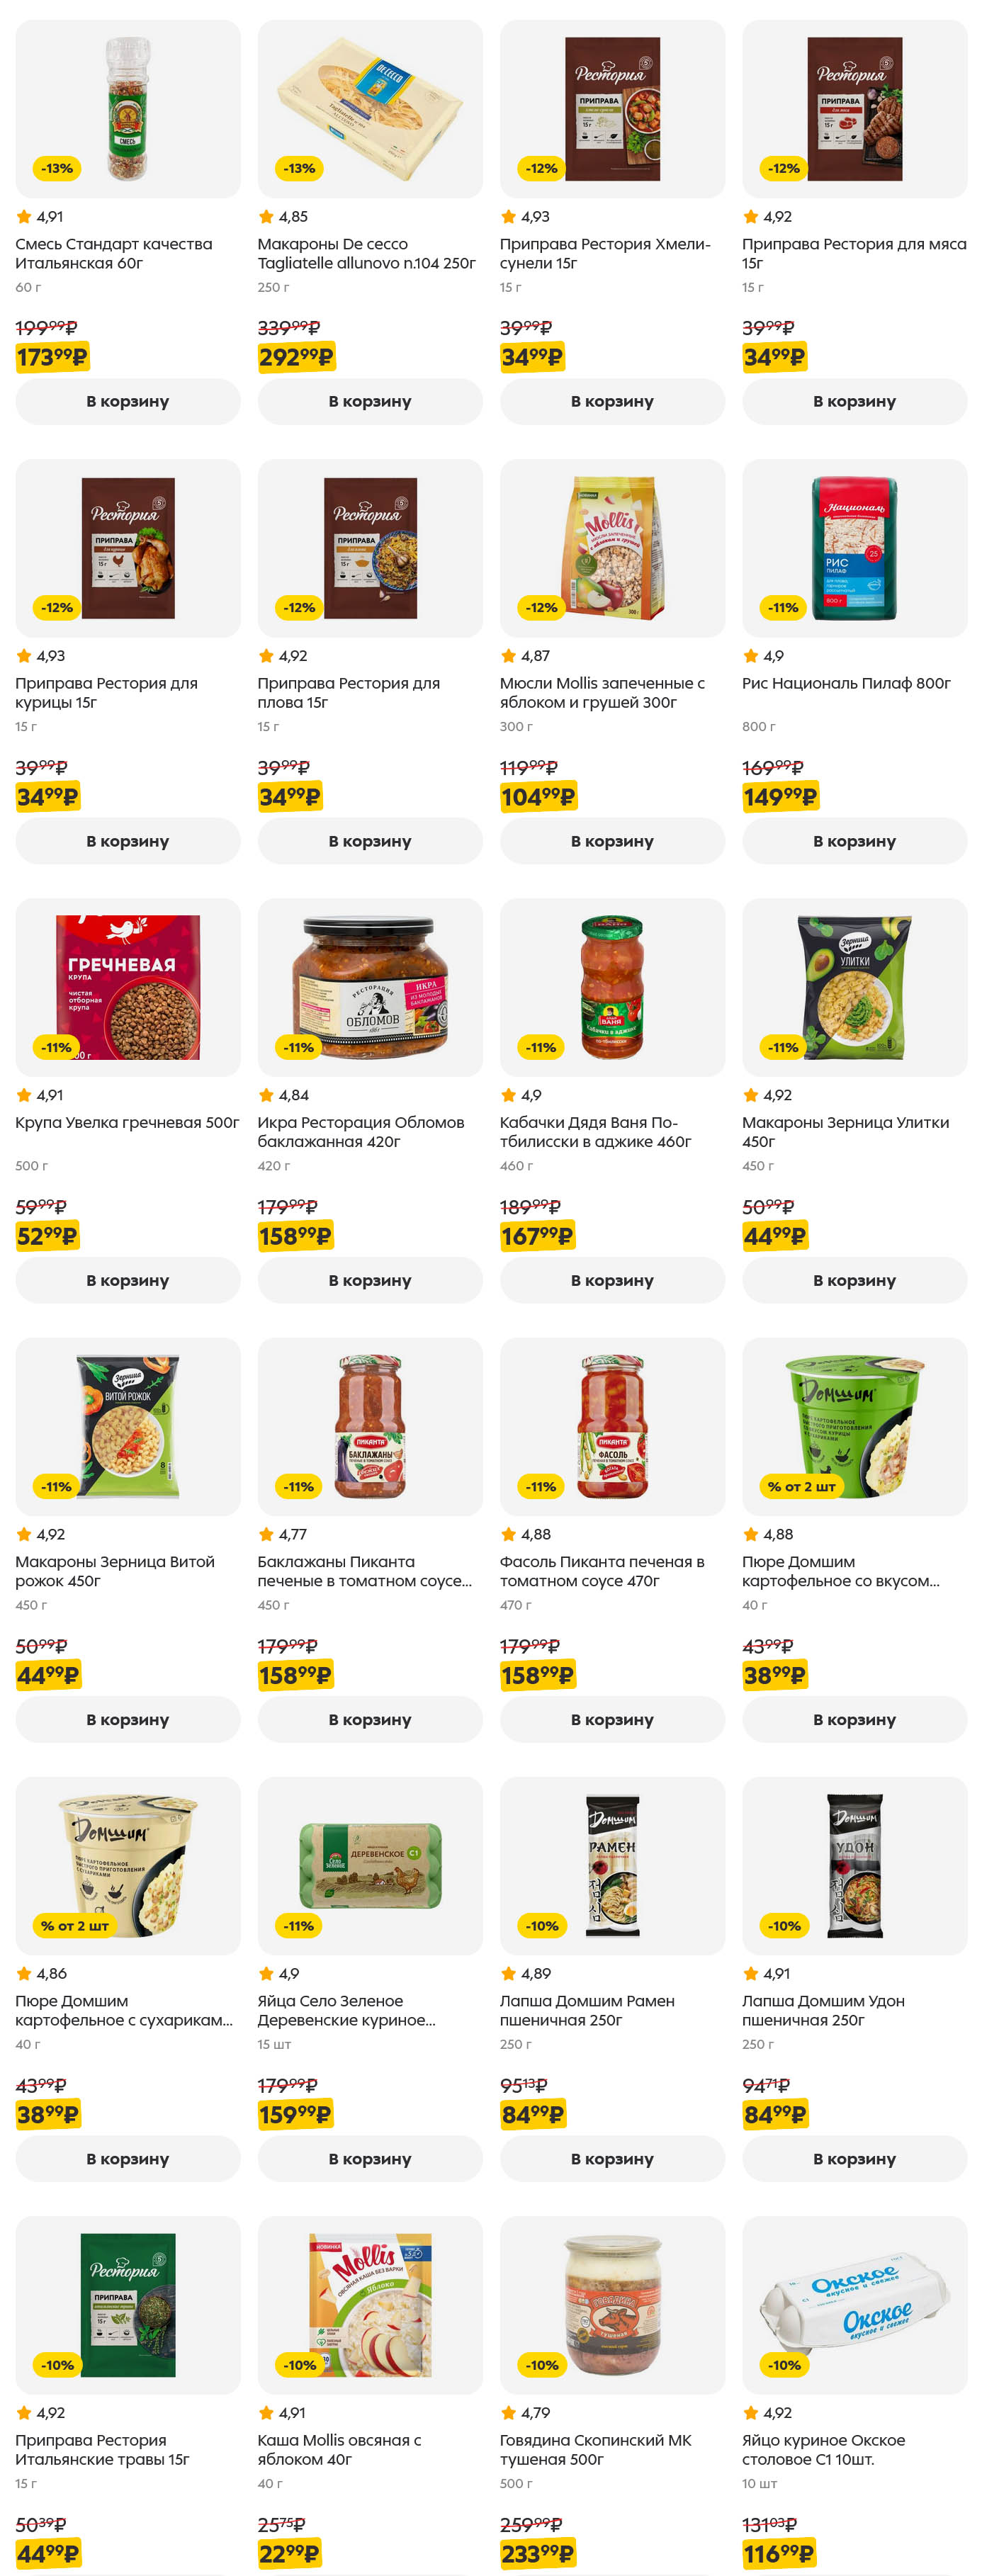Click the '% от 2 шт' badge on green Домшим cup
The width and height of the screenshot is (982, 2576).
point(801,1486)
